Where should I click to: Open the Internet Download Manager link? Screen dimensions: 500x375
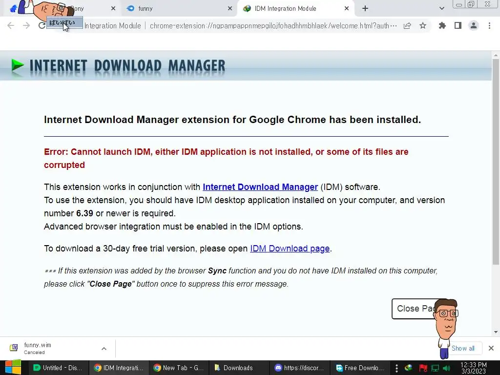(260, 187)
